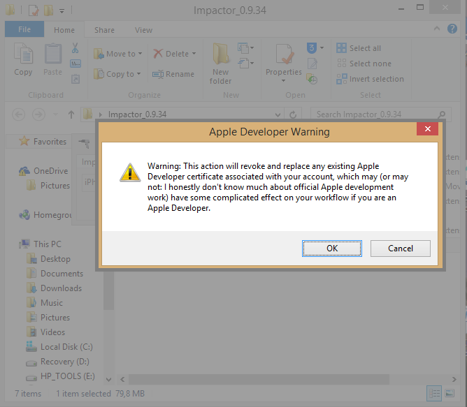Expand the address bar history dropdown
Screen dimensions: 467x407
[x=278, y=114]
